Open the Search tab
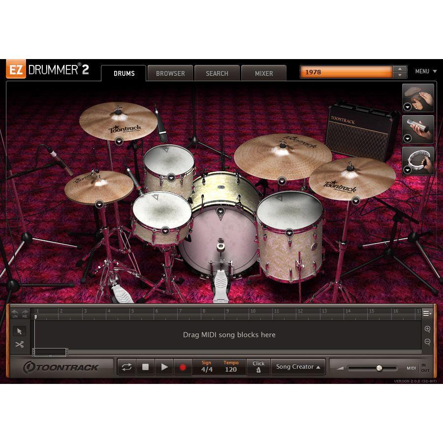This screenshot has height=443, width=443. click(217, 73)
